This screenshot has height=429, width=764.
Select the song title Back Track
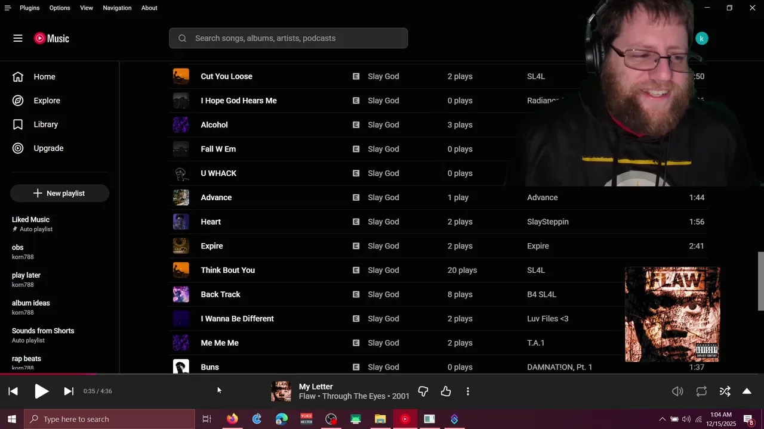point(220,294)
